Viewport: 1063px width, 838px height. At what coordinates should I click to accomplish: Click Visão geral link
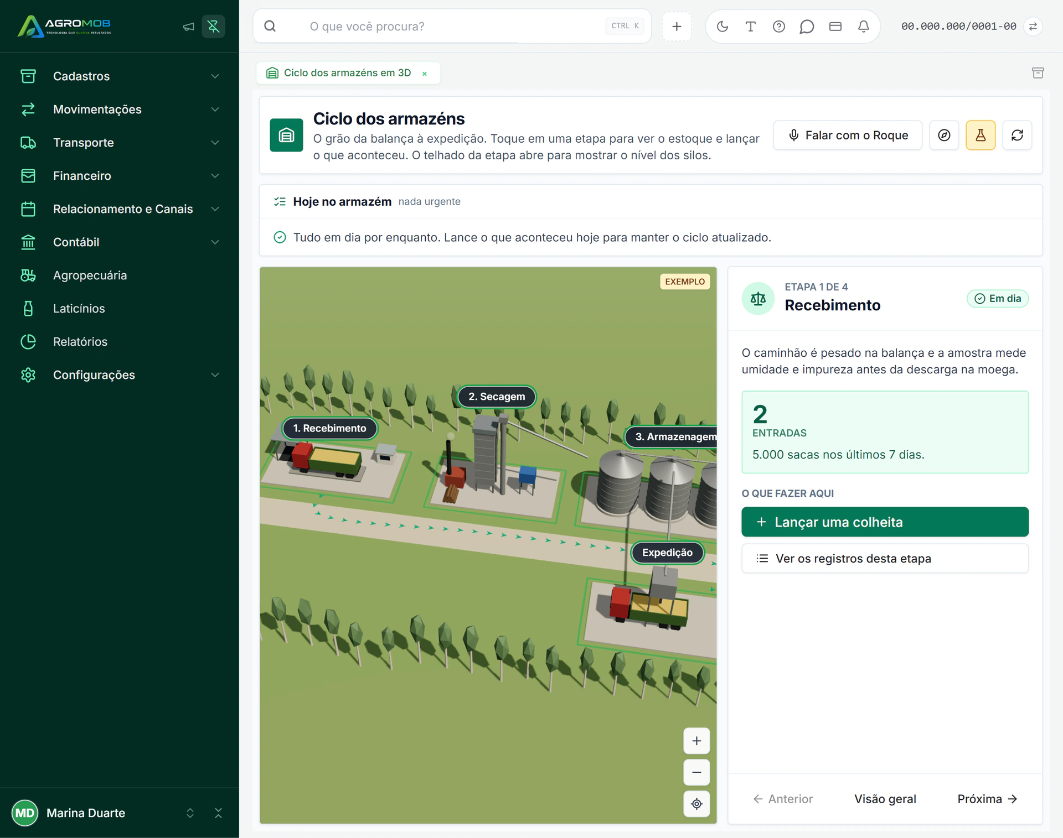coord(885,799)
